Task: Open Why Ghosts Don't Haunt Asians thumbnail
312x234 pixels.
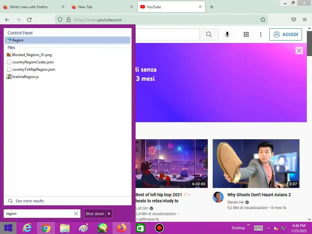Action: pyautogui.click(x=256, y=164)
